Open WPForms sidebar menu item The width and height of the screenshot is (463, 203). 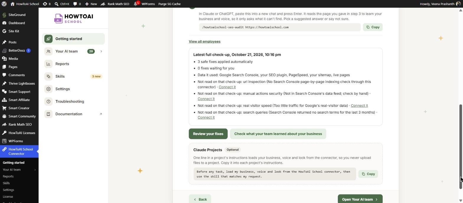[19, 141]
